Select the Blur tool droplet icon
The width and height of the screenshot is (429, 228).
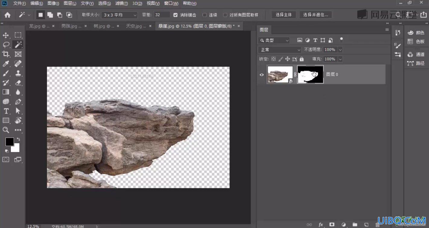coord(18,92)
